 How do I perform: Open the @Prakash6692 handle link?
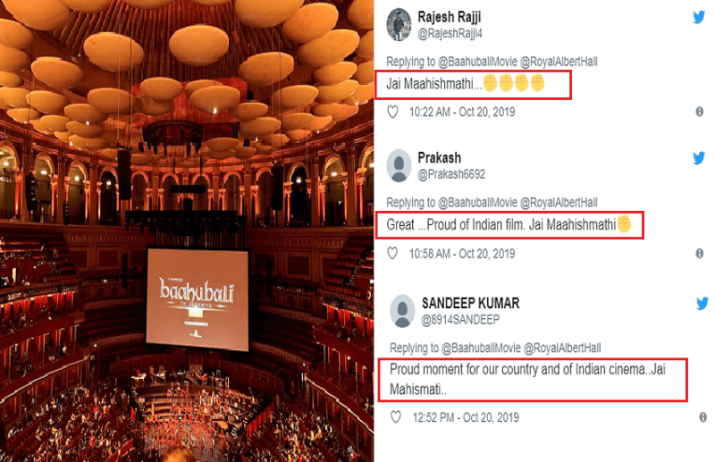point(451,174)
